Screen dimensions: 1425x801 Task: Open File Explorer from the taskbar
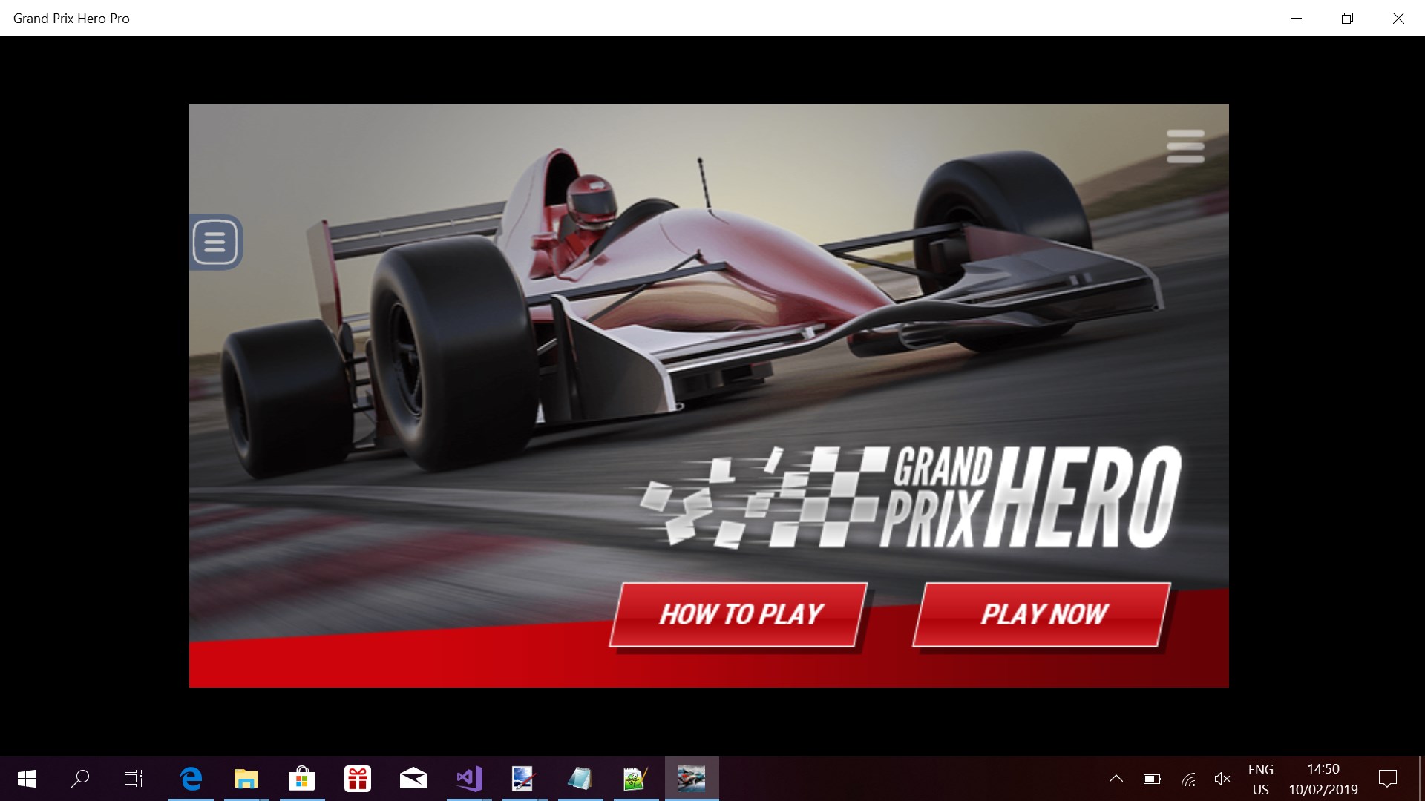click(x=246, y=779)
